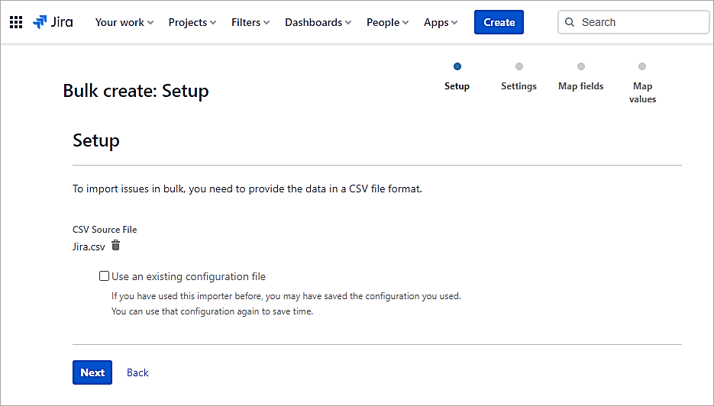Click the Settings step dot
The image size is (714, 406).
pyautogui.click(x=519, y=66)
